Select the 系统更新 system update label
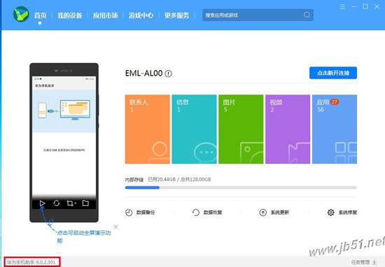This screenshot has height=267, width=385. pos(280,212)
